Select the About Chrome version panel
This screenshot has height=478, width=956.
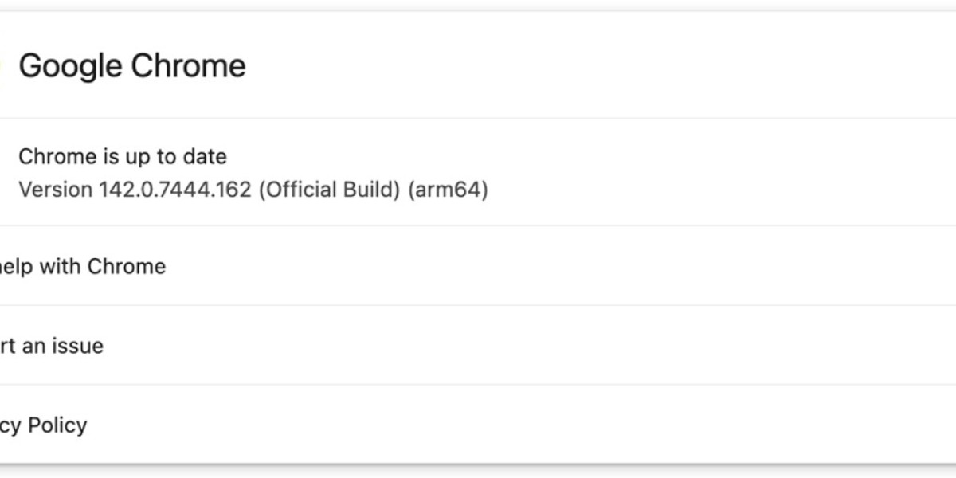239,171
